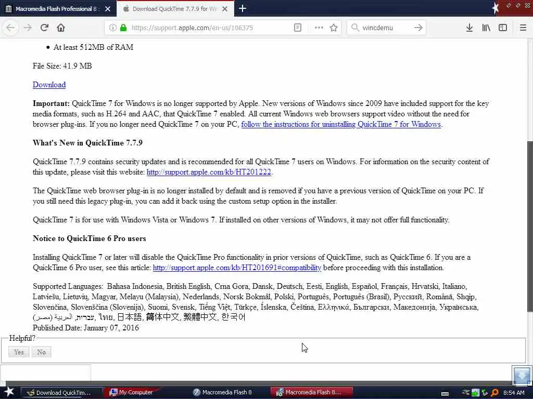Screen dimensions: 533x399
Task: Submit the wincdemu search with arrow
Action: [418, 28]
